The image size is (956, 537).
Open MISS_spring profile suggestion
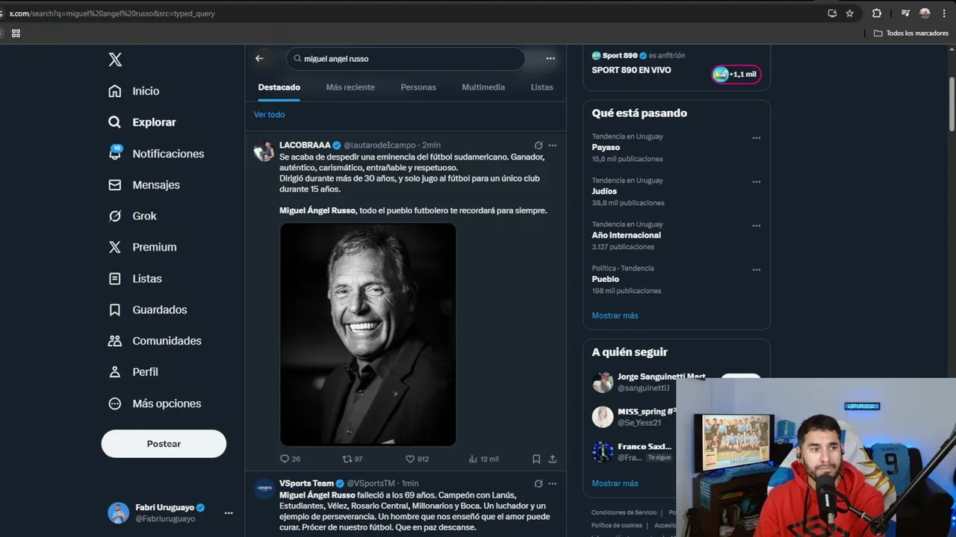coord(647,412)
